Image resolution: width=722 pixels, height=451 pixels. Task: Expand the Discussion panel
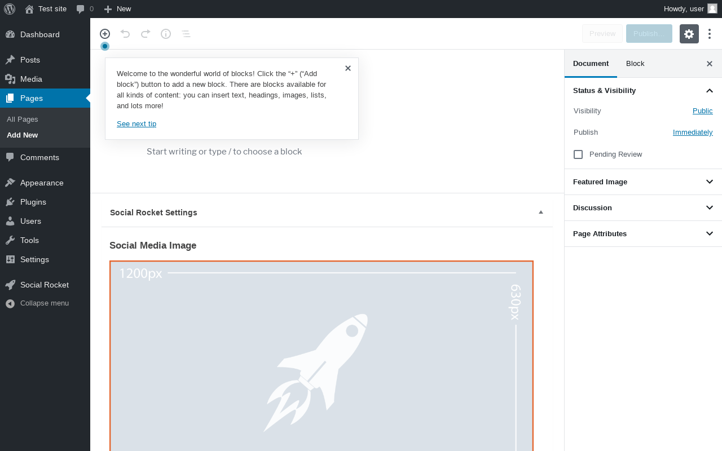[643, 208]
